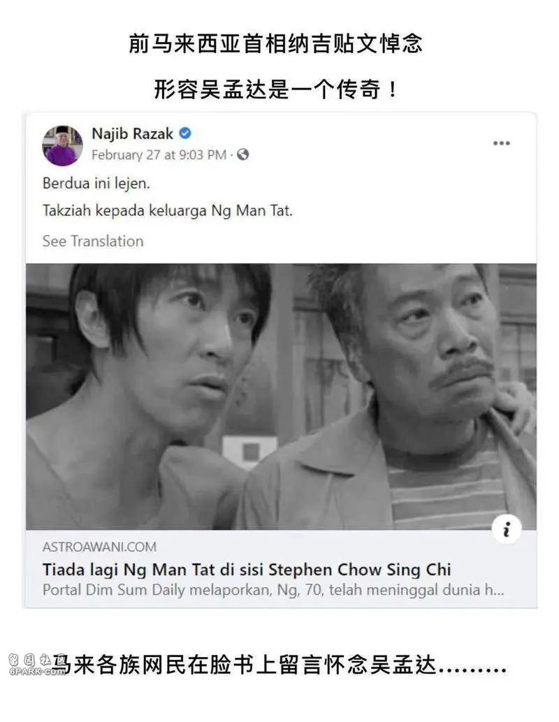The image size is (559, 722).
Task: Select the Berdua ini lejen post text
Action: [x=96, y=183]
